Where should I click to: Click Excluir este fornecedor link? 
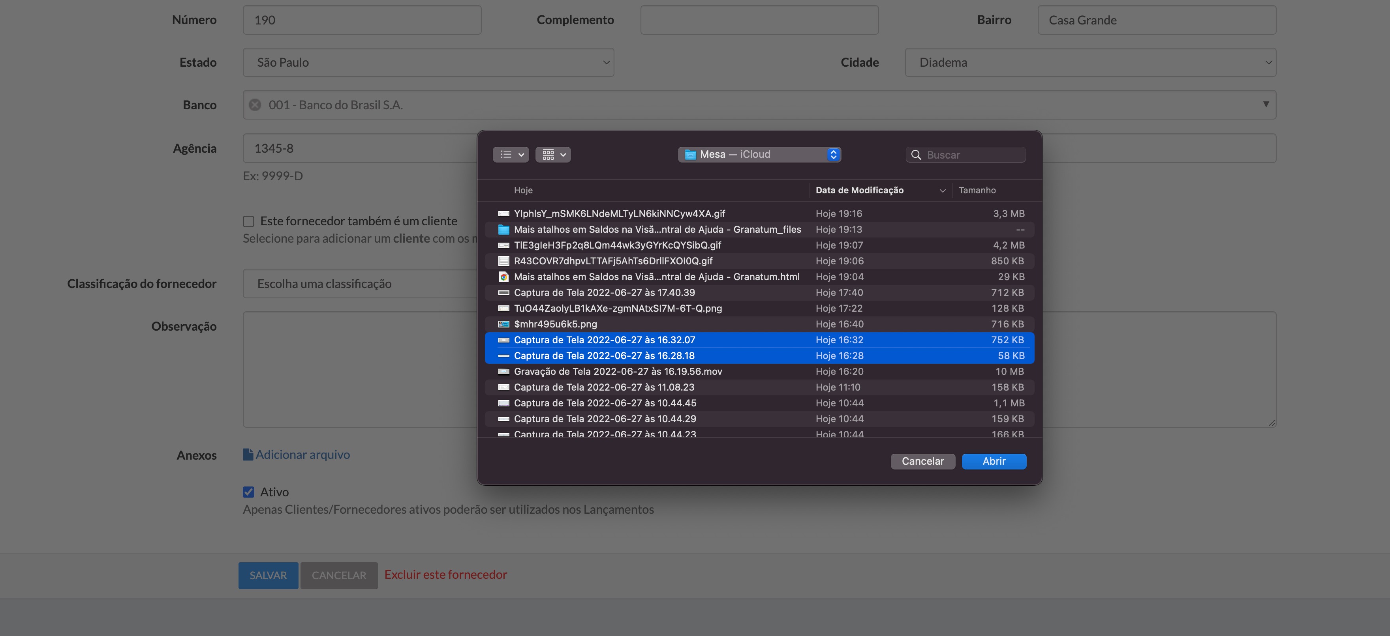445,574
